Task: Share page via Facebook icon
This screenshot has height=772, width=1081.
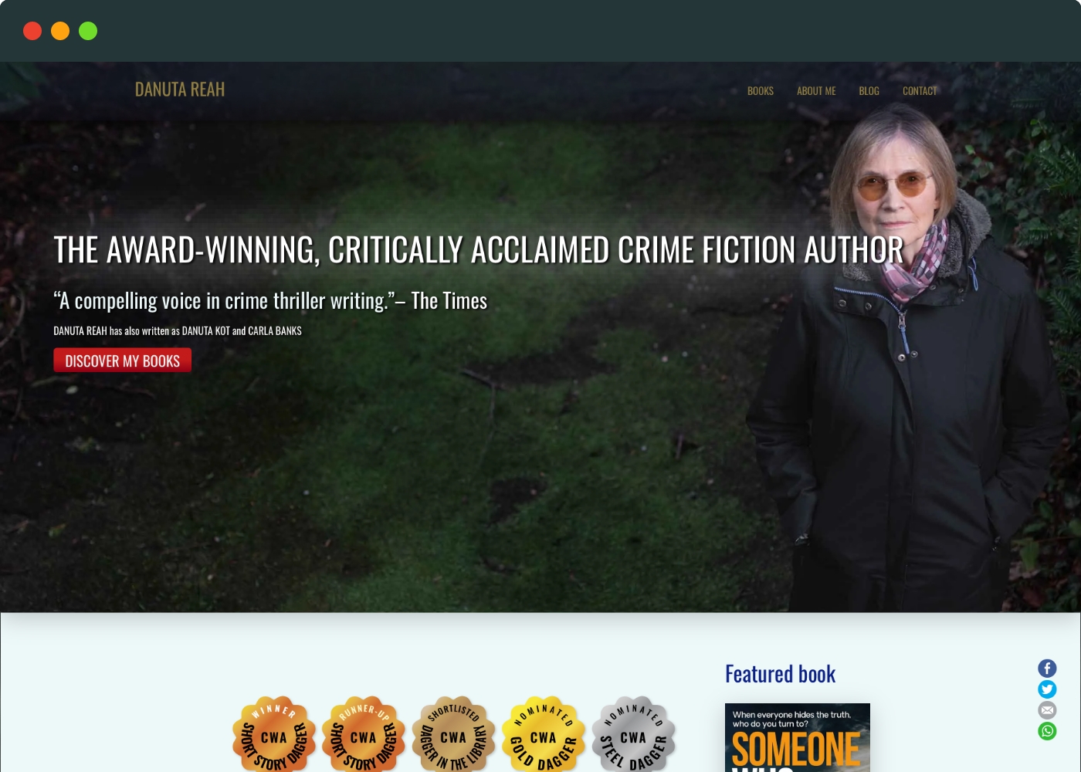Action: coord(1047,669)
